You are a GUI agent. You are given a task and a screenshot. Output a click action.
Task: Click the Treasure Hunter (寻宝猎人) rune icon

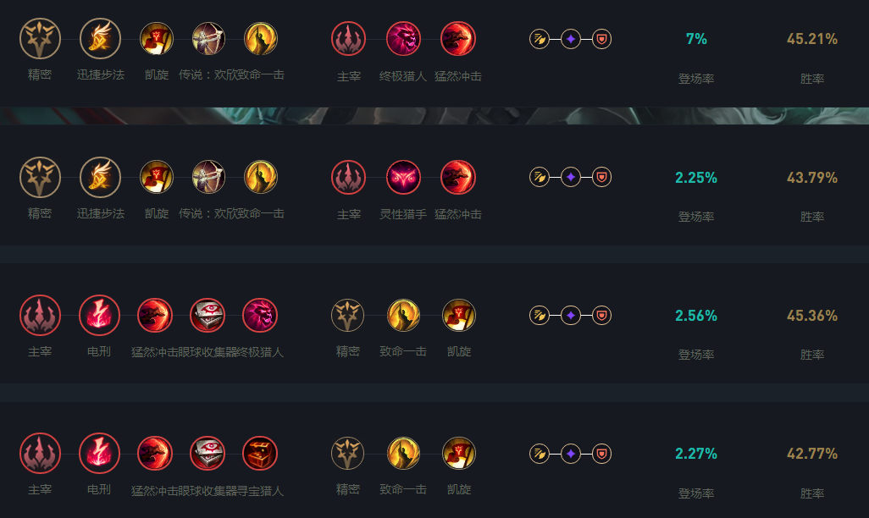point(259,453)
